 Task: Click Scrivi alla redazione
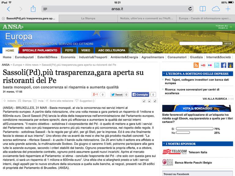pyautogui.click(x=59, y=101)
